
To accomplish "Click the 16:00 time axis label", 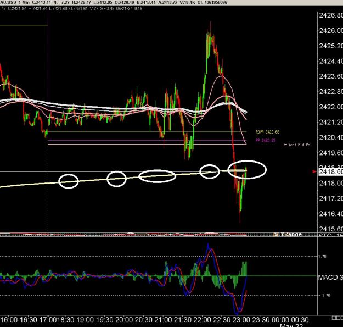I will (8, 320).
